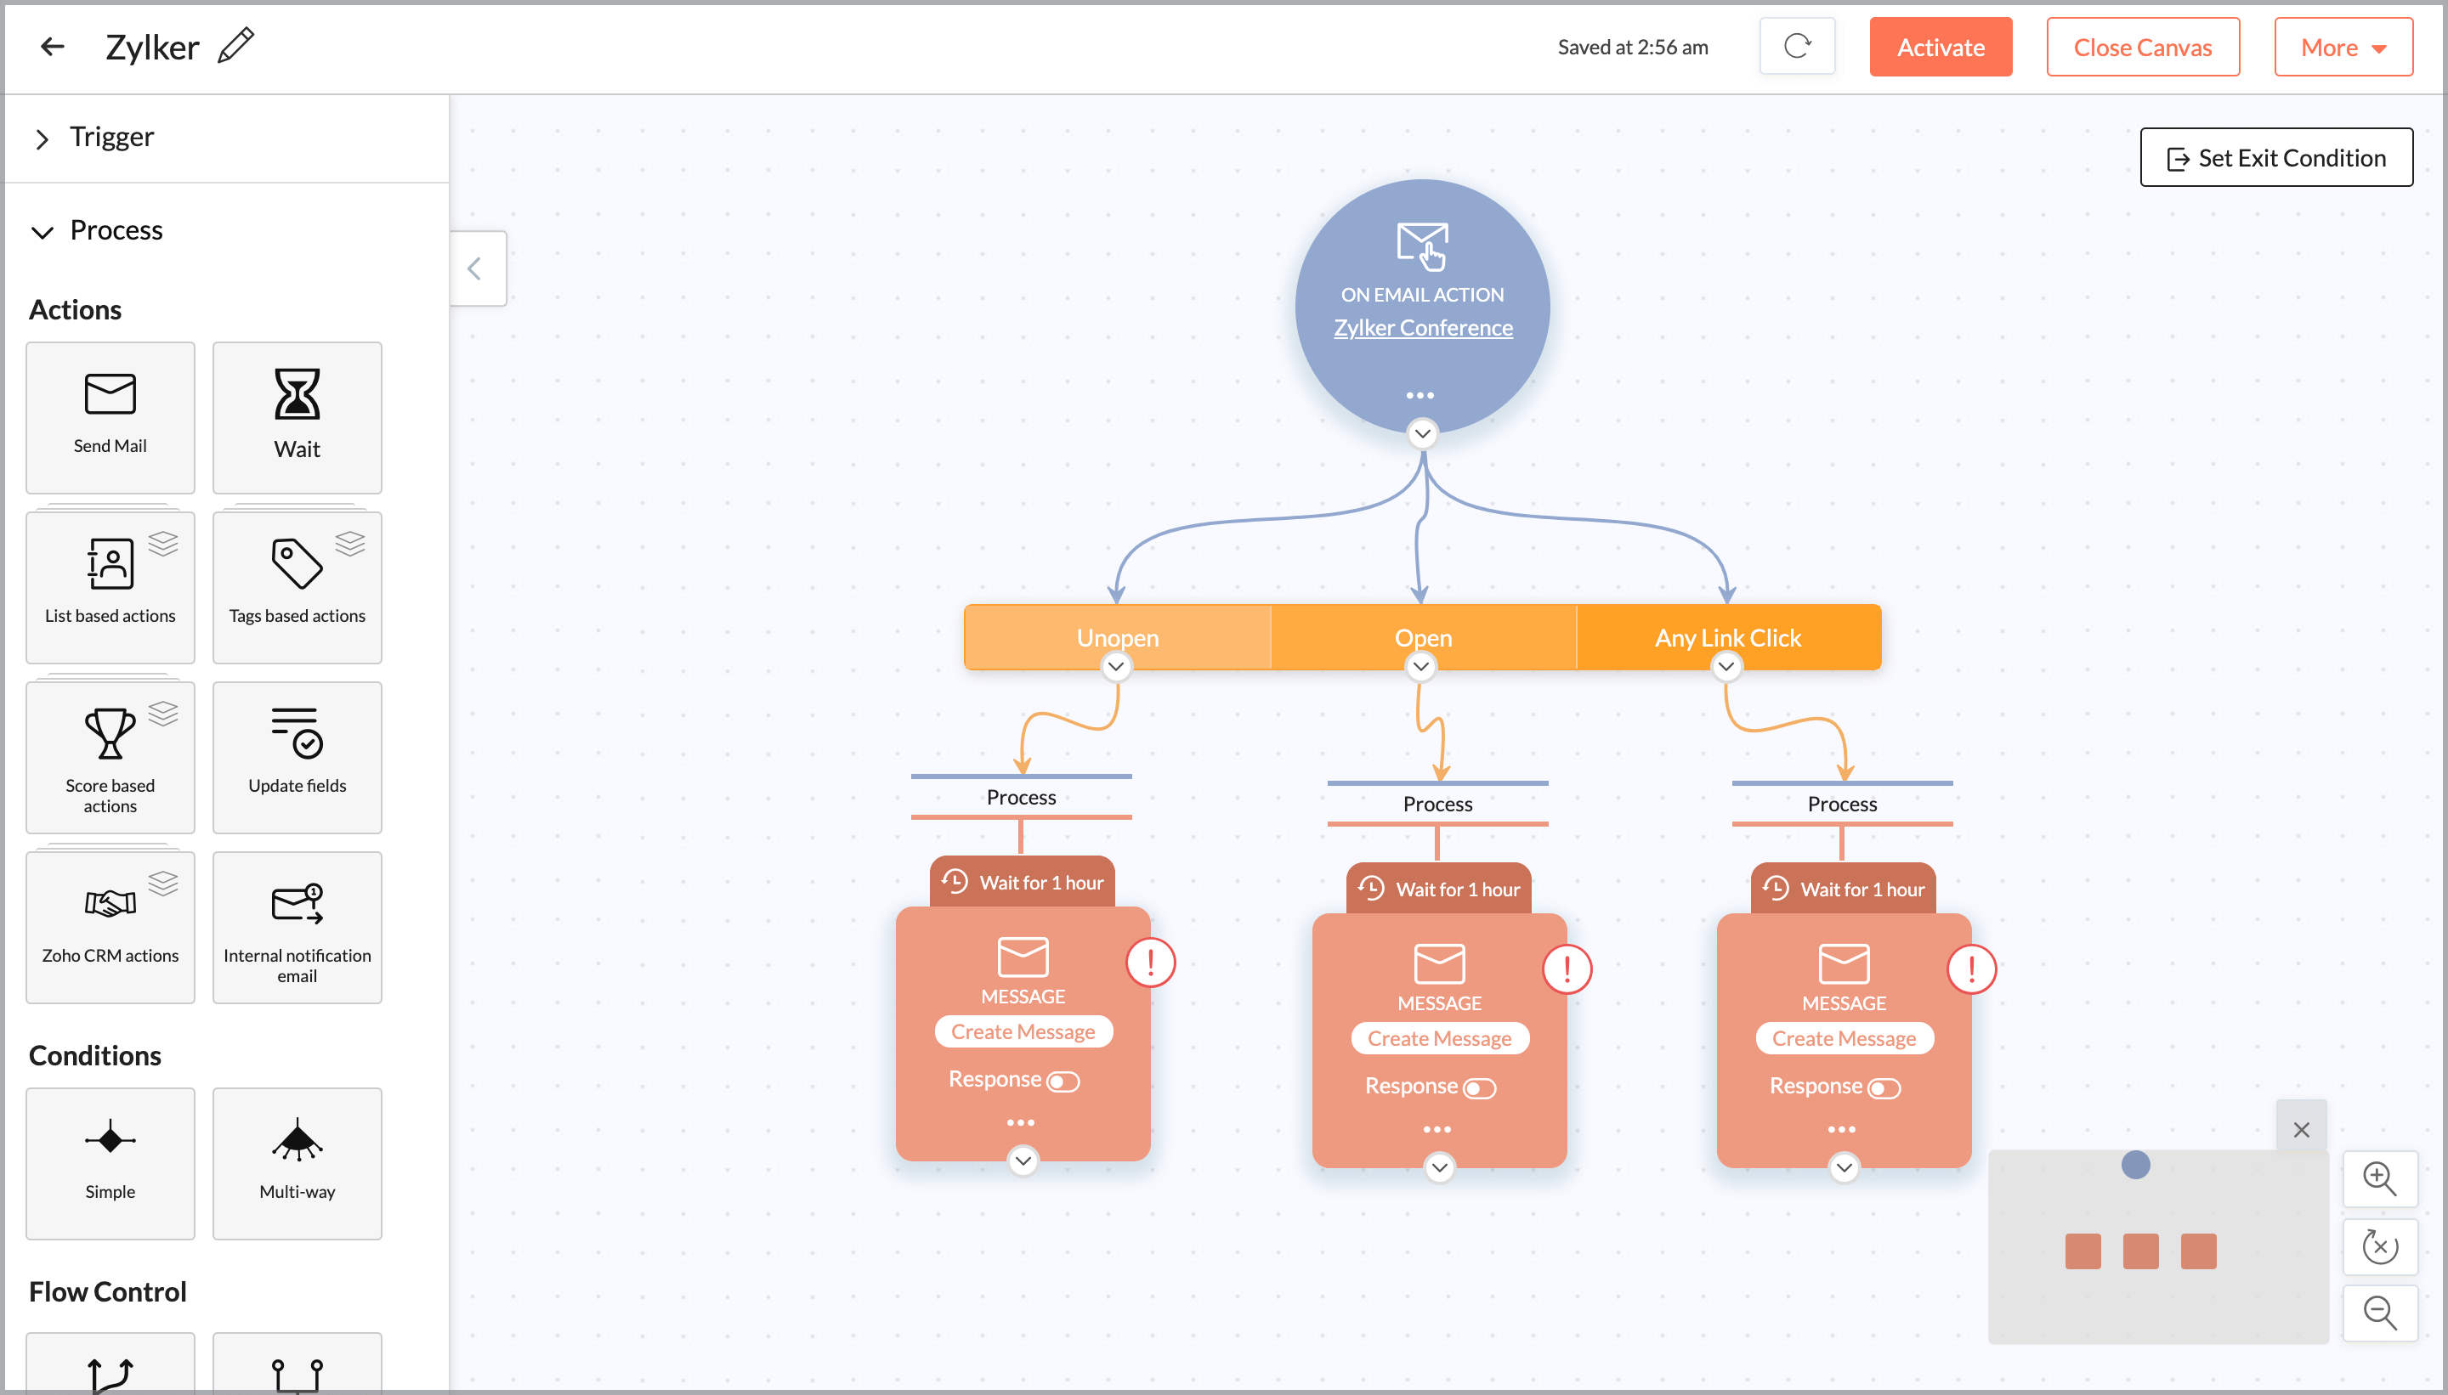Click the Update fields action icon
Image resolution: width=2448 pixels, height=1395 pixels.
tap(297, 735)
